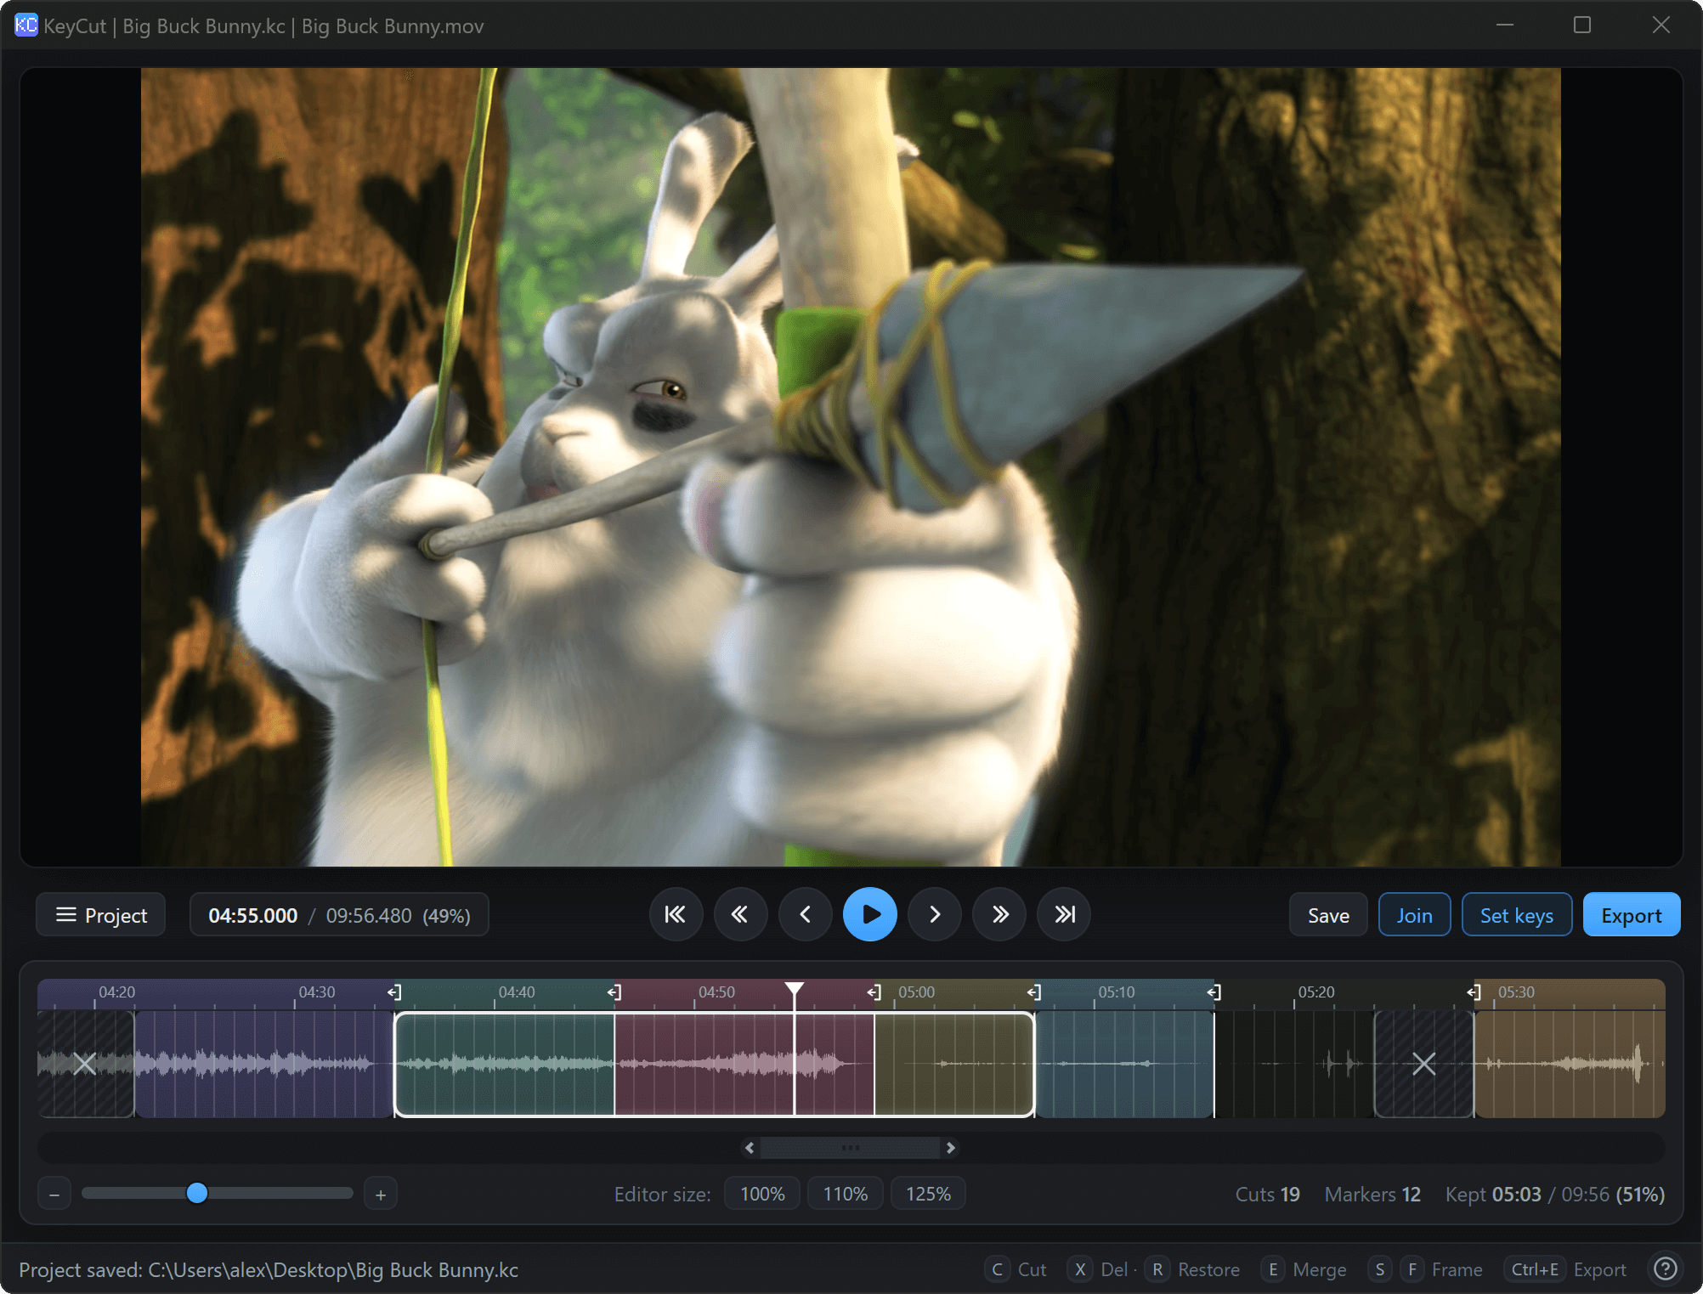Click the blue Export button
This screenshot has height=1294, width=1703.
(1631, 915)
